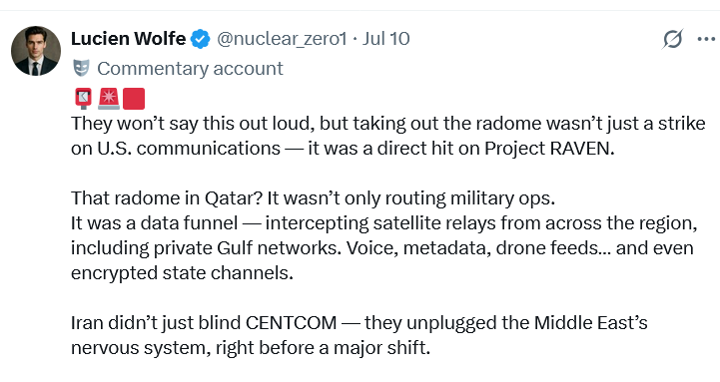Click the last line 'nervous system, right before'
This screenshot has height=382, width=720.
[251, 347]
